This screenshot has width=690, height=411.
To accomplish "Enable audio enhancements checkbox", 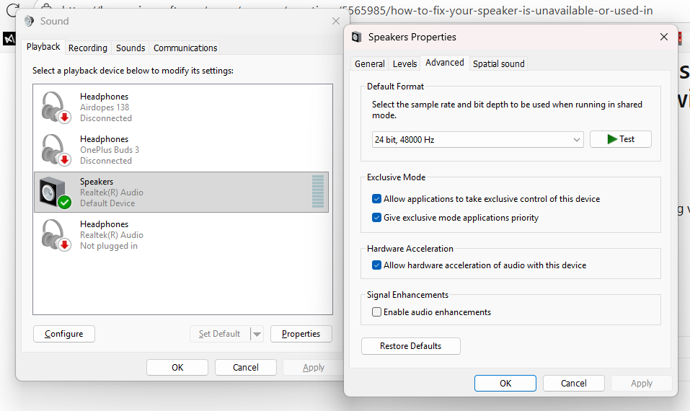I will (x=376, y=312).
